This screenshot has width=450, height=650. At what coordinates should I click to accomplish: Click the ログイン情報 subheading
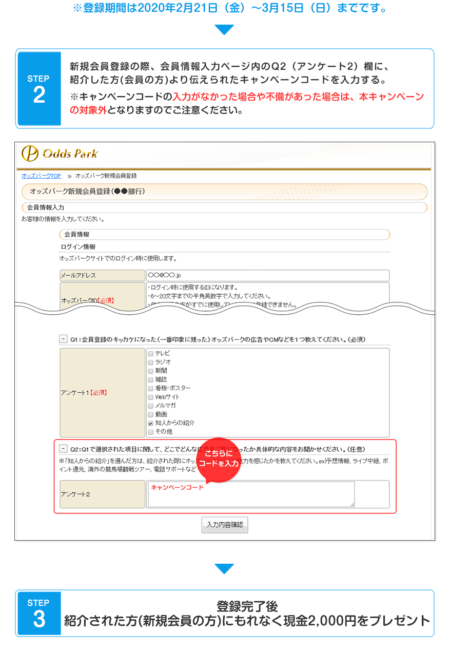click(x=78, y=246)
